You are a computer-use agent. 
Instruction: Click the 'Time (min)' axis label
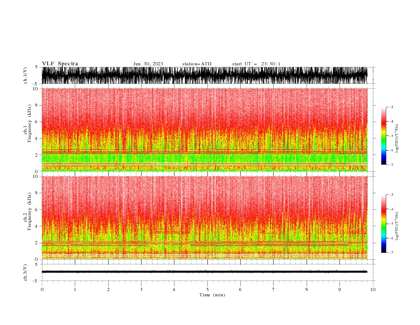tap(212, 295)
